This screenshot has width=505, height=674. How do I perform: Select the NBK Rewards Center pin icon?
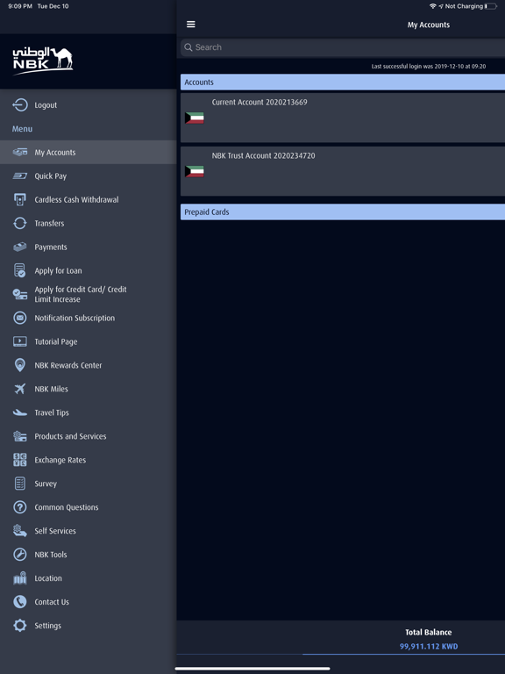point(20,365)
